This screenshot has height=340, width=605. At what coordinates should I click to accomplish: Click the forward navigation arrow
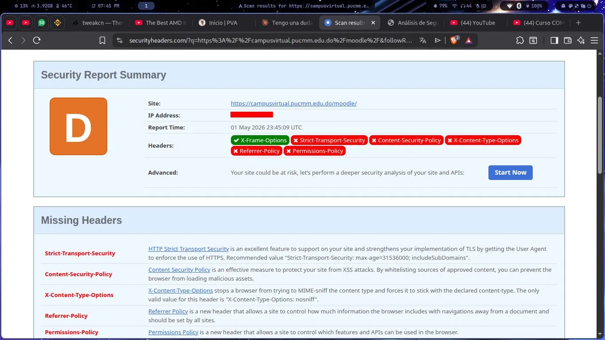pyautogui.click(x=23, y=40)
